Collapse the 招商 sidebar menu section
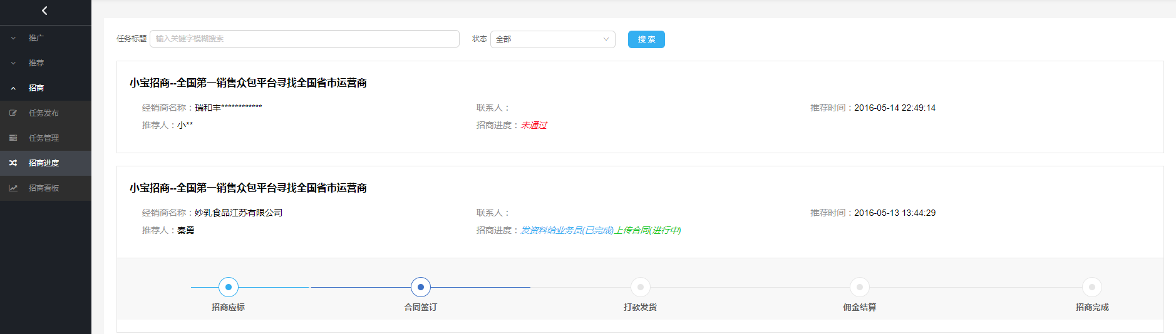 tap(13, 88)
